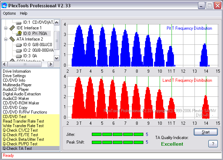Viewport: 223px width, 160px height.
Task: Open Multimedia Player
Action: coord(17,85)
